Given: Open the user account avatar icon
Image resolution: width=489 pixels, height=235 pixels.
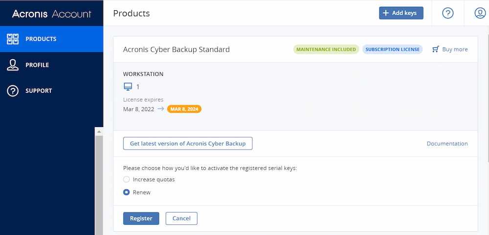Looking at the screenshot, I should (480, 13).
